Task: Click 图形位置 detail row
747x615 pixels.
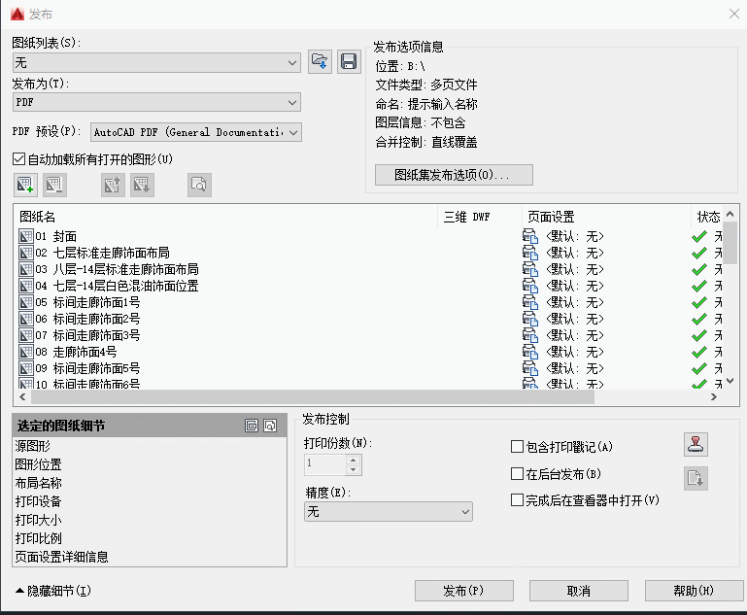Action: [150, 465]
